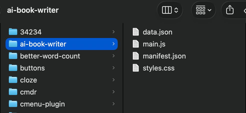Expand the buttons folder chevron
The width and height of the screenshot is (246, 113).
[113, 68]
